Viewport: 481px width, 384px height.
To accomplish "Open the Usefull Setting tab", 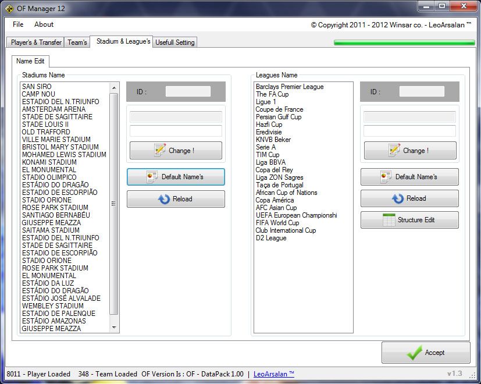I will click(x=175, y=42).
